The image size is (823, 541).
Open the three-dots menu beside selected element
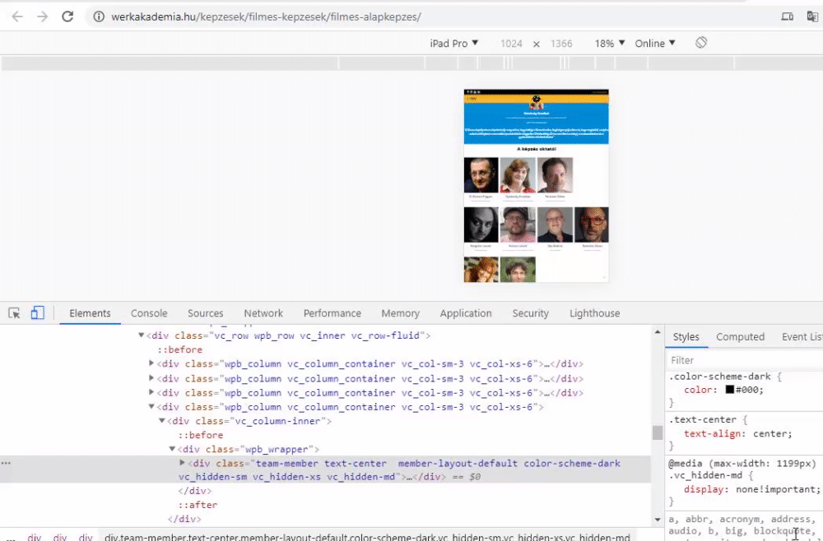(6, 464)
